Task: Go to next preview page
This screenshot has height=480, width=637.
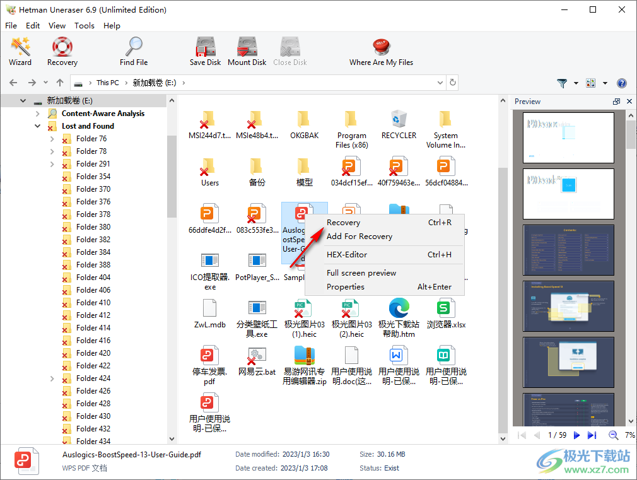Action: (x=576, y=435)
